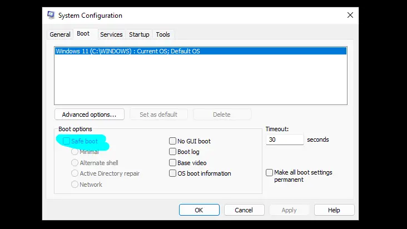The height and width of the screenshot is (229, 407).
Task: Close the System Configuration window
Action: coord(350,15)
